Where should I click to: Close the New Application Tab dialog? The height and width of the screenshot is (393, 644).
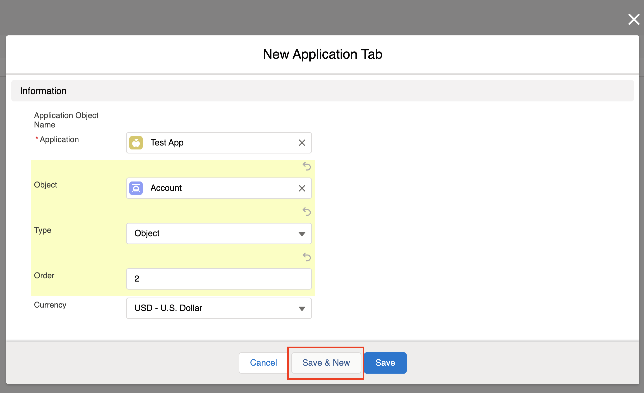634,19
